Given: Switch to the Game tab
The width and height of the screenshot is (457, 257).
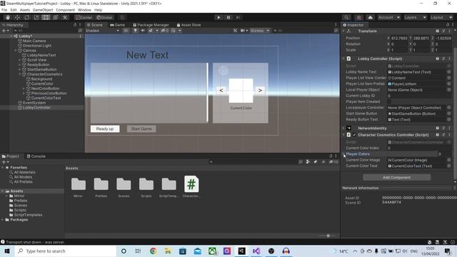Looking at the screenshot, I should tap(117, 25).
